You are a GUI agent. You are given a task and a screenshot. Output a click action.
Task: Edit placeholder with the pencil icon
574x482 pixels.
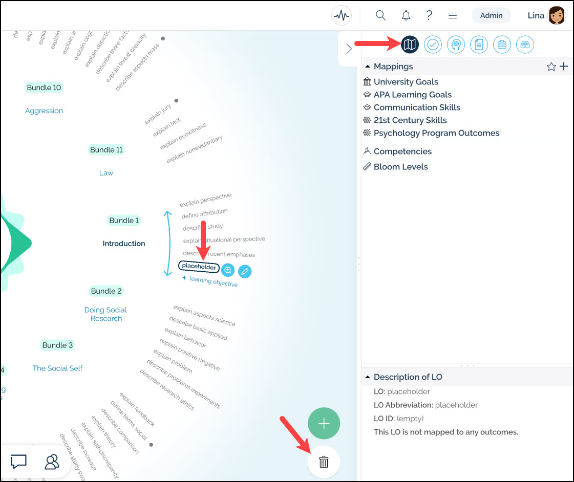[245, 271]
